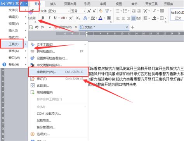Image resolution: width=184 pixels, height=141 pixels.
Task: Open the 工具(T) menu item
Action: coord(14,44)
